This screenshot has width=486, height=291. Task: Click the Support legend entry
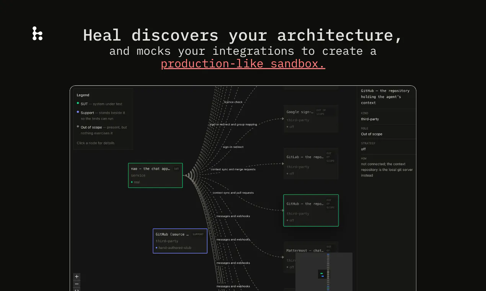point(101,116)
